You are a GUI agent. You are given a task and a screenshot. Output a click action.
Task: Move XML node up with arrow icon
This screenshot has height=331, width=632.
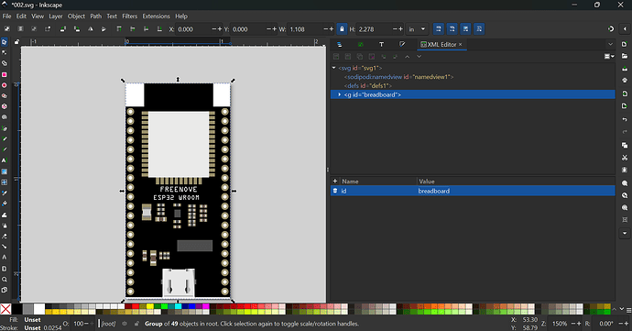[407, 57]
